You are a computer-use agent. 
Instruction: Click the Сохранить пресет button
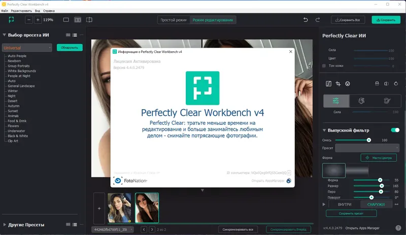pos(351,214)
